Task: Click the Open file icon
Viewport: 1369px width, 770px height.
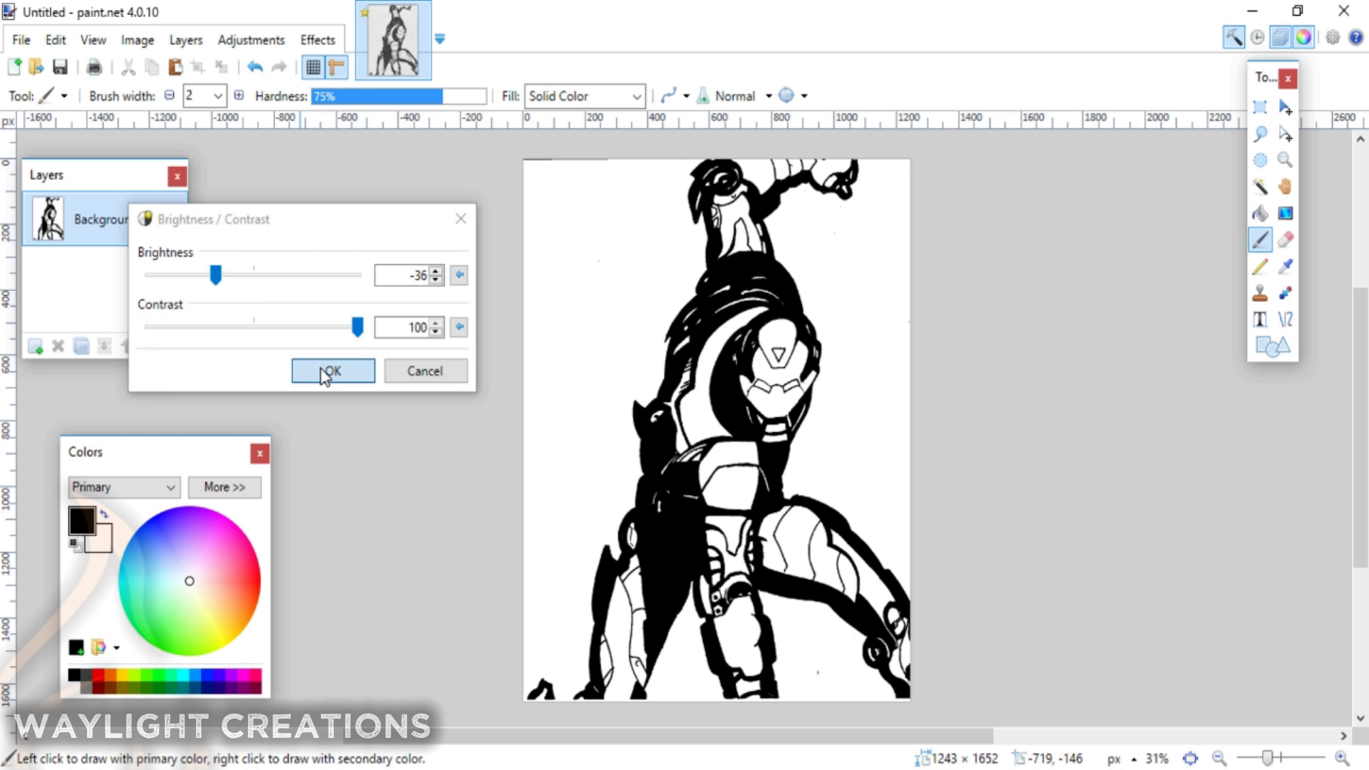Action: click(36, 67)
